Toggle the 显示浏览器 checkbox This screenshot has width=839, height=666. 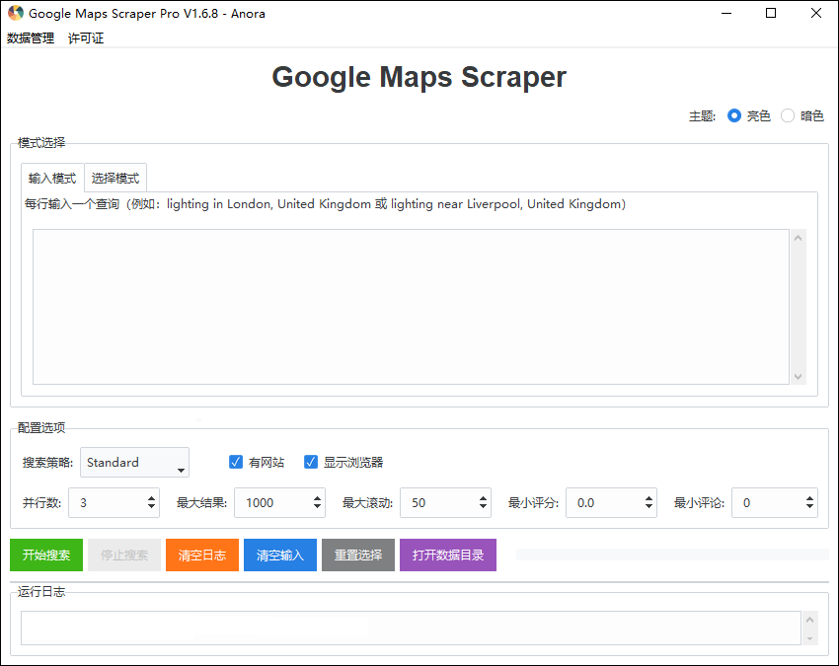pos(310,462)
